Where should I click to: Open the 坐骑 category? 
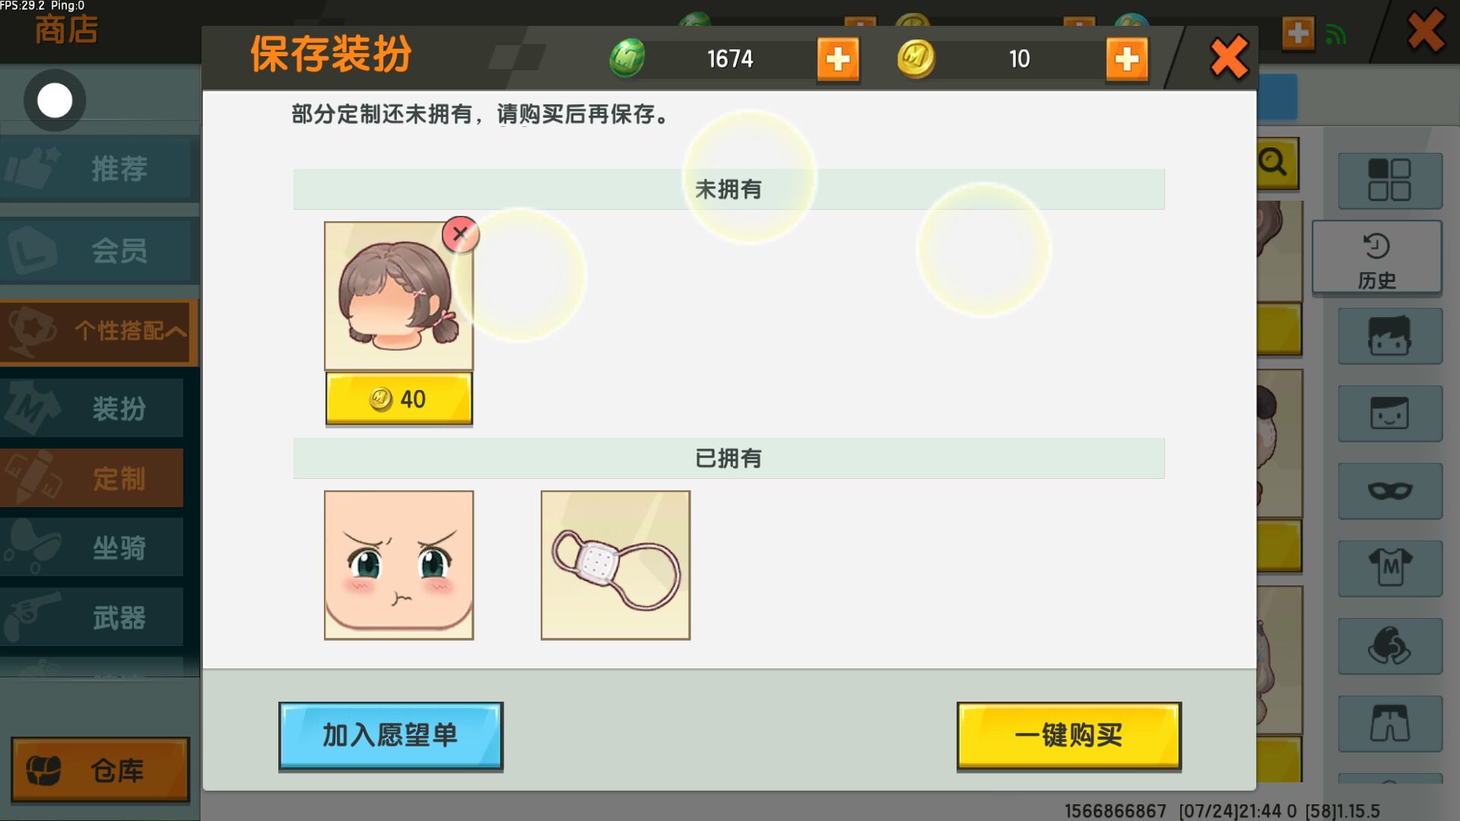92,547
